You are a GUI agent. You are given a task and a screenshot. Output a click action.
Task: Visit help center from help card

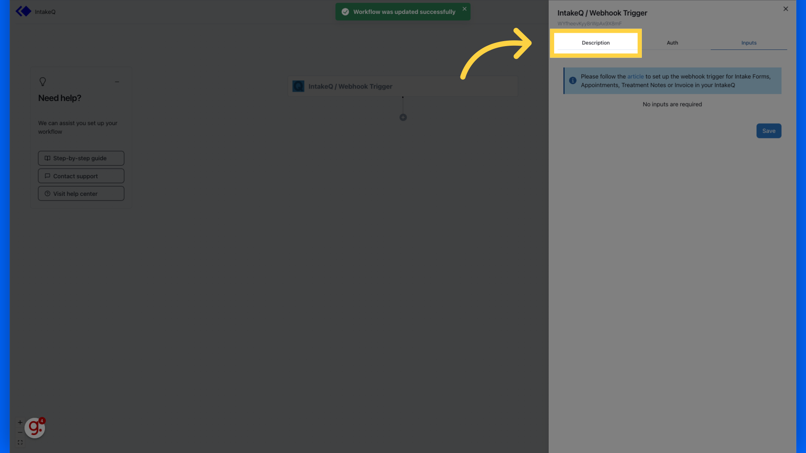[81, 193]
